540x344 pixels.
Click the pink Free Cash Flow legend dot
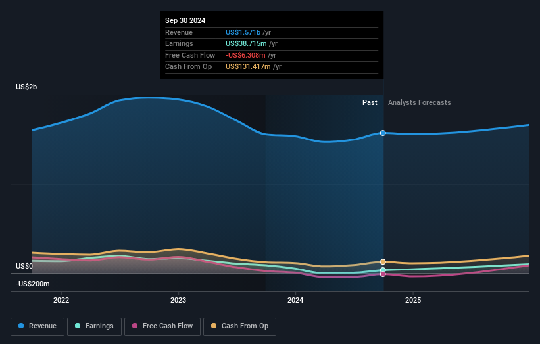[135, 326]
